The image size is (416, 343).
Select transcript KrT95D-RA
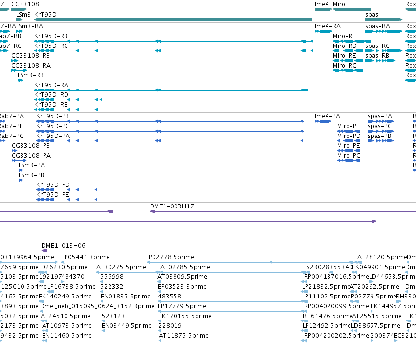[51, 85]
